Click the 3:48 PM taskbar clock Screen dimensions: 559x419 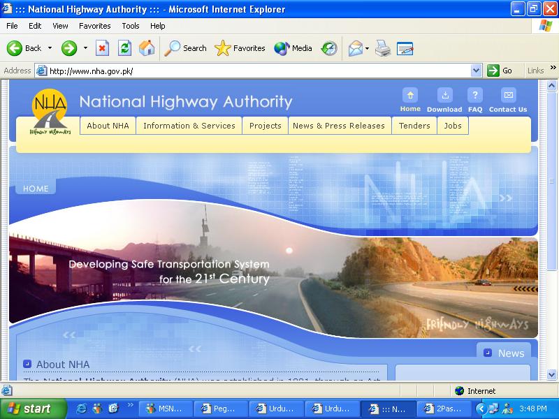click(533, 409)
